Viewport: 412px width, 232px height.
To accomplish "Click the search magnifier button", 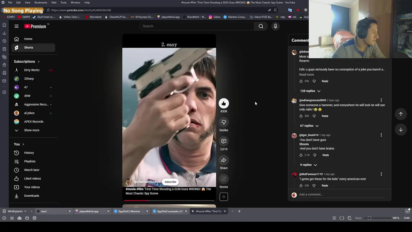I will tap(261, 26).
